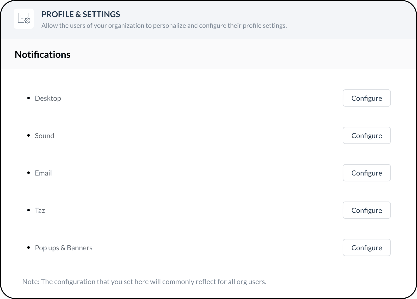The image size is (417, 299).
Task: Configure the Taz notification settings
Action: [x=366, y=210]
